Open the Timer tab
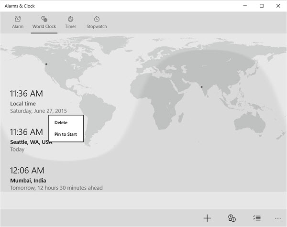Viewport: 287px width, 227px height. 70,22
